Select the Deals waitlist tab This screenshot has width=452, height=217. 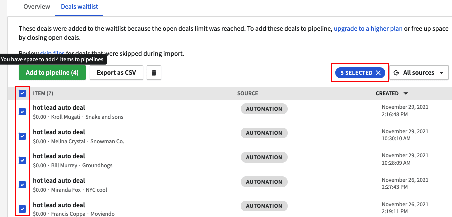pos(80,6)
